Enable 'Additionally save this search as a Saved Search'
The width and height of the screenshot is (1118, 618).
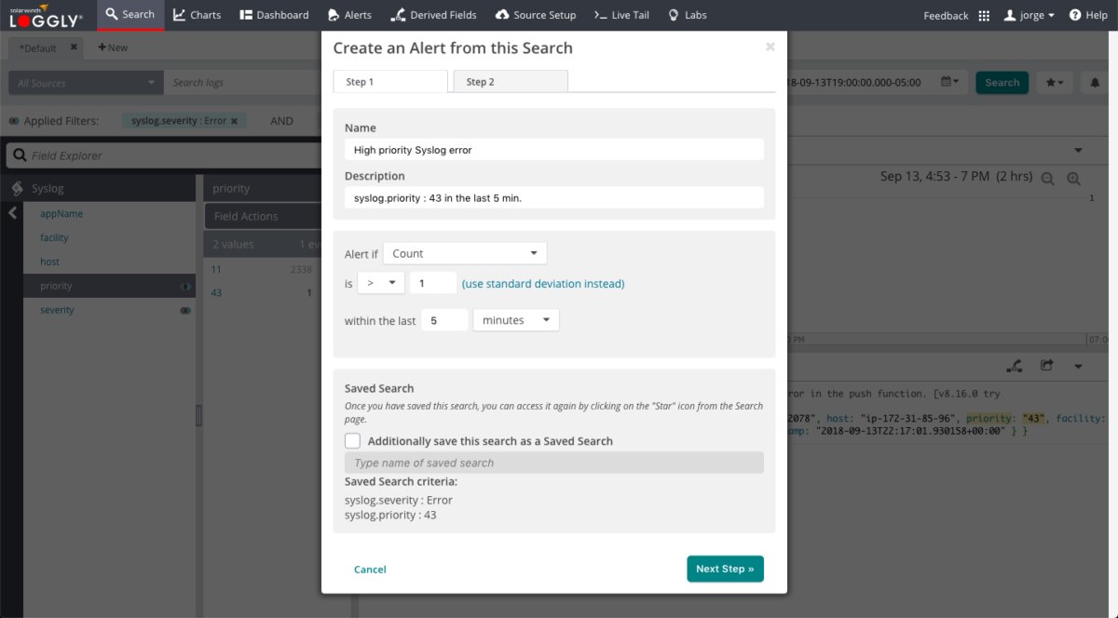[352, 440]
